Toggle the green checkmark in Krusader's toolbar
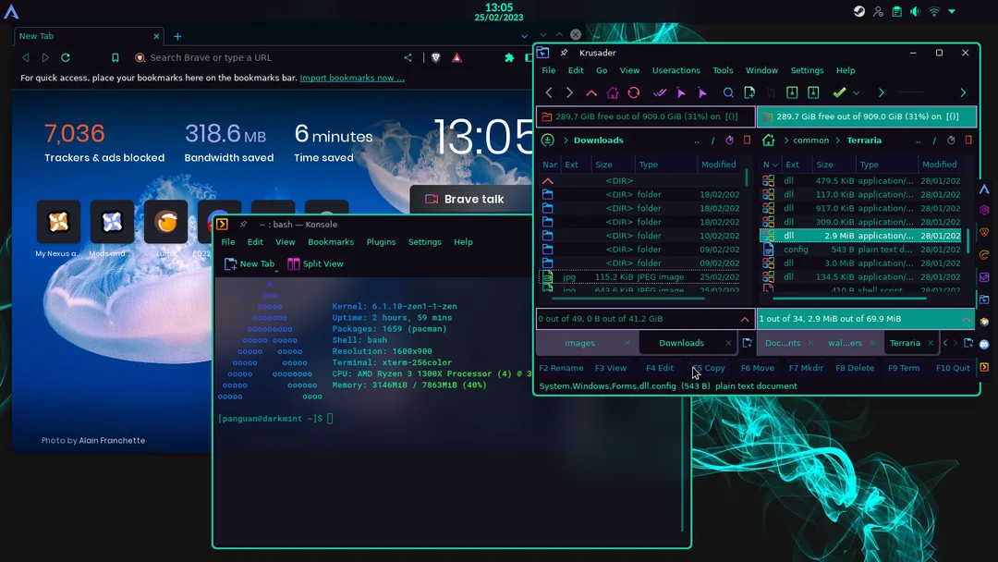 pyautogui.click(x=838, y=92)
